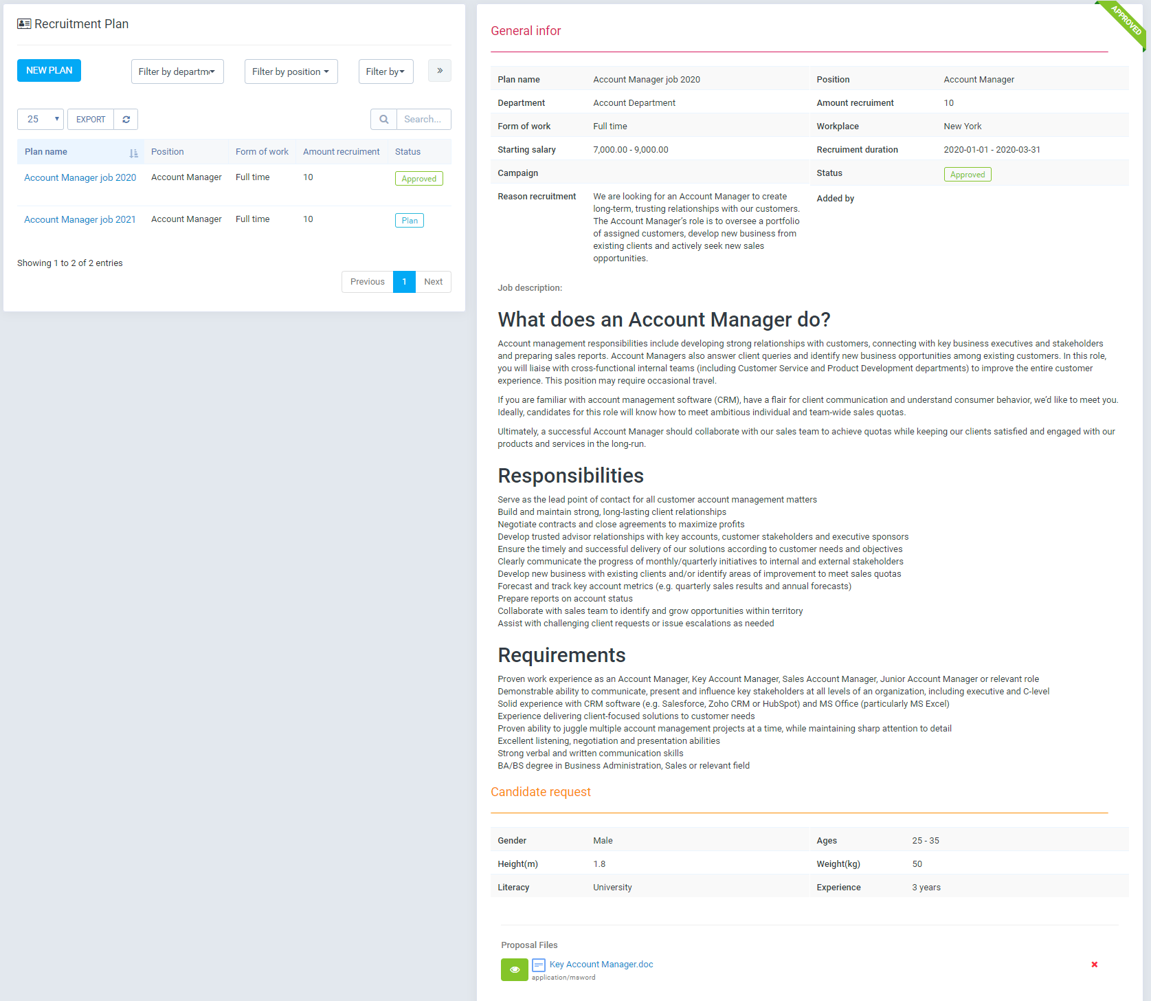Open the Filter by department dropdown
The image size is (1151, 1001).
click(177, 71)
